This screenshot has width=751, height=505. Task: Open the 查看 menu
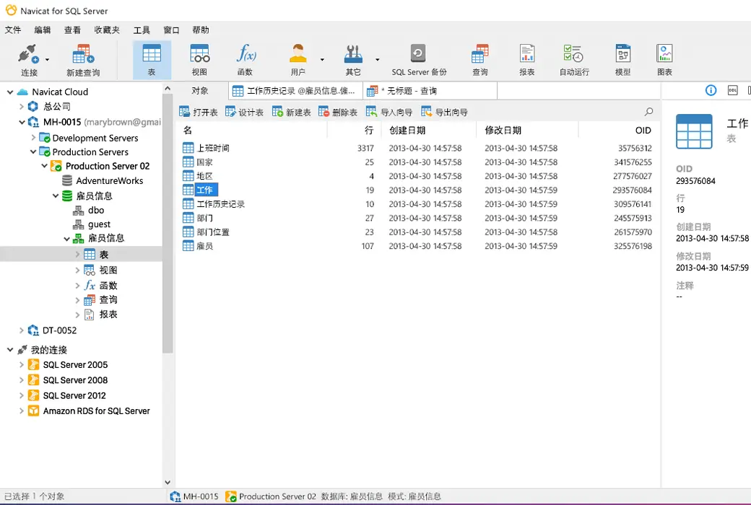tap(72, 30)
